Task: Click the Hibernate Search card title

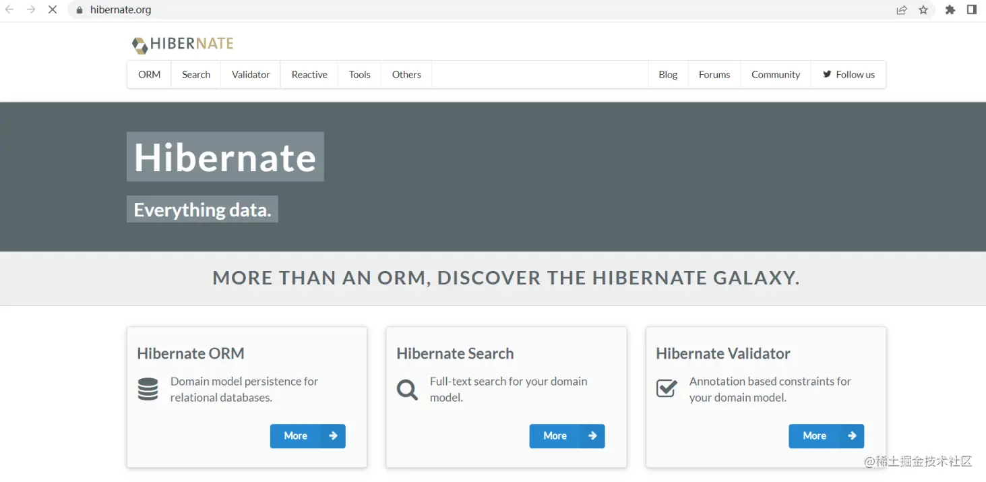Action: point(455,353)
